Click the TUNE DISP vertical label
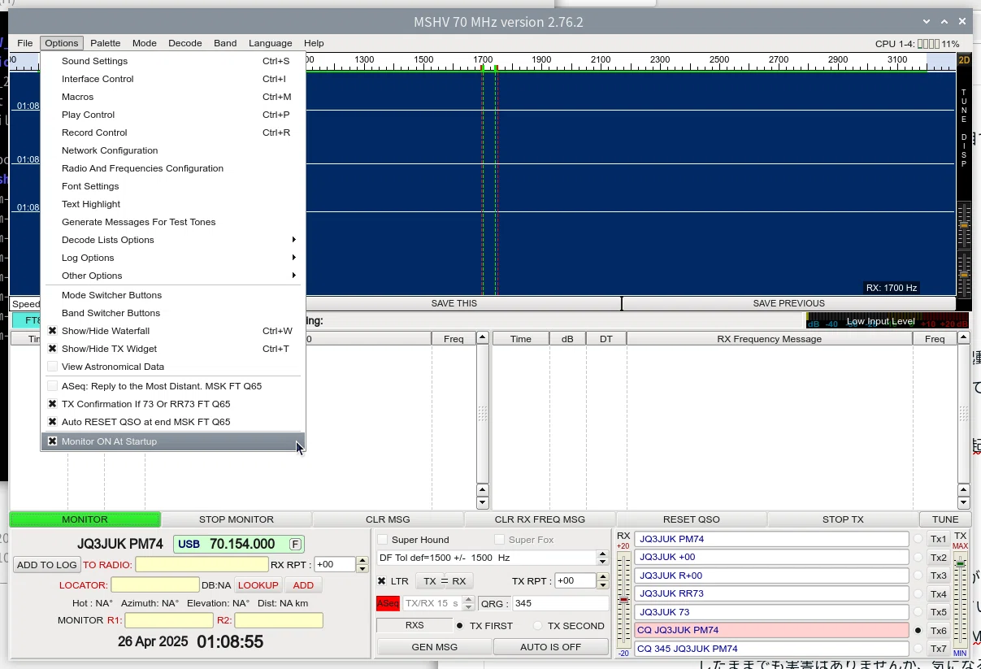The height and width of the screenshot is (669, 981). 964,128
